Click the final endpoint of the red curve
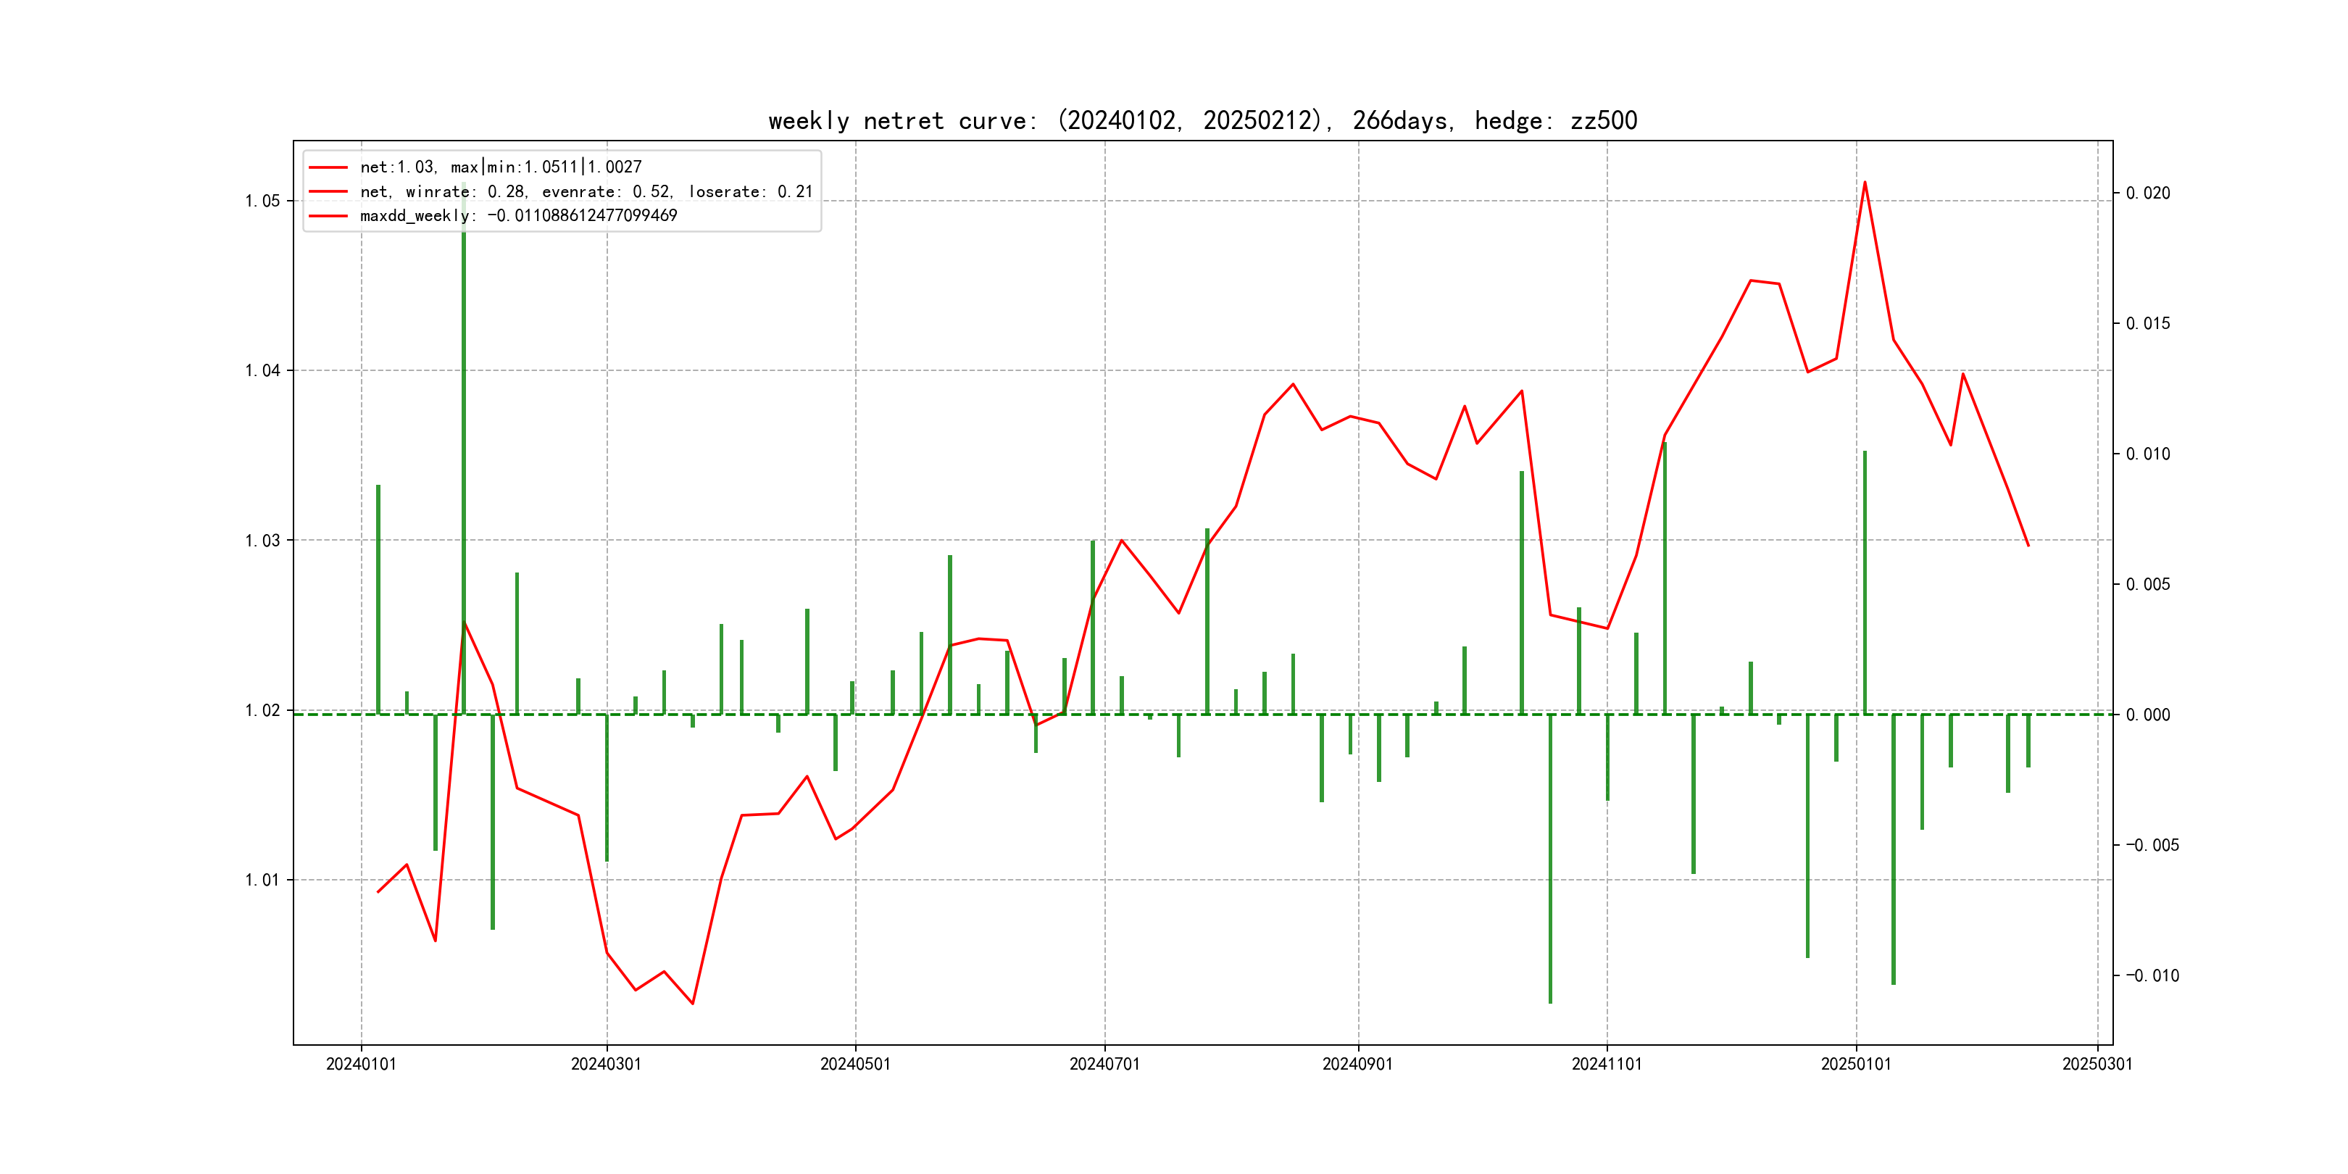This screenshot has width=2348, height=1174. click(2028, 545)
